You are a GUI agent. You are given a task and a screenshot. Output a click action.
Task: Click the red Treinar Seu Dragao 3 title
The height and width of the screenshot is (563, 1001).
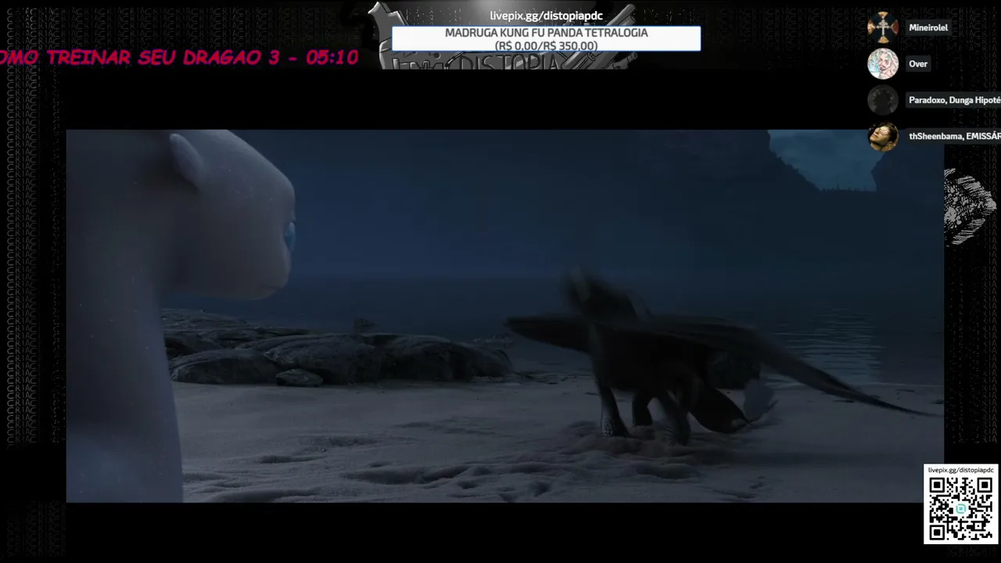(179, 58)
